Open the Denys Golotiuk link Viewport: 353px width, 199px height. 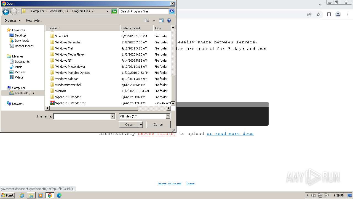(x=170, y=184)
